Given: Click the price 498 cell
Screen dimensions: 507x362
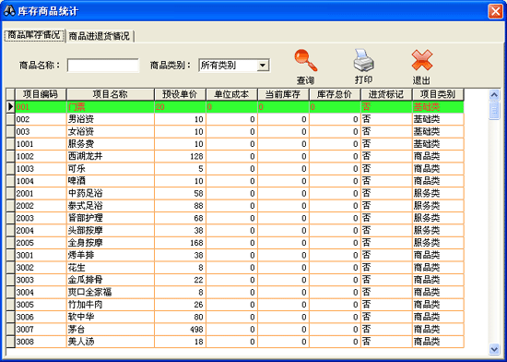Looking at the screenshot, I should [180, 330].
